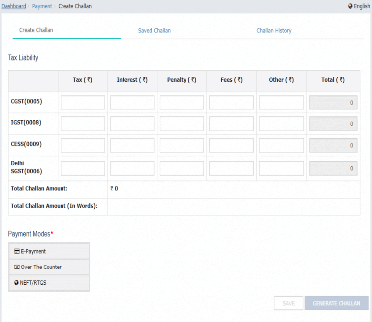372x322 pixels.
Task: Click Total Challan Amount (In Words): label
Action: coord(54,206)
